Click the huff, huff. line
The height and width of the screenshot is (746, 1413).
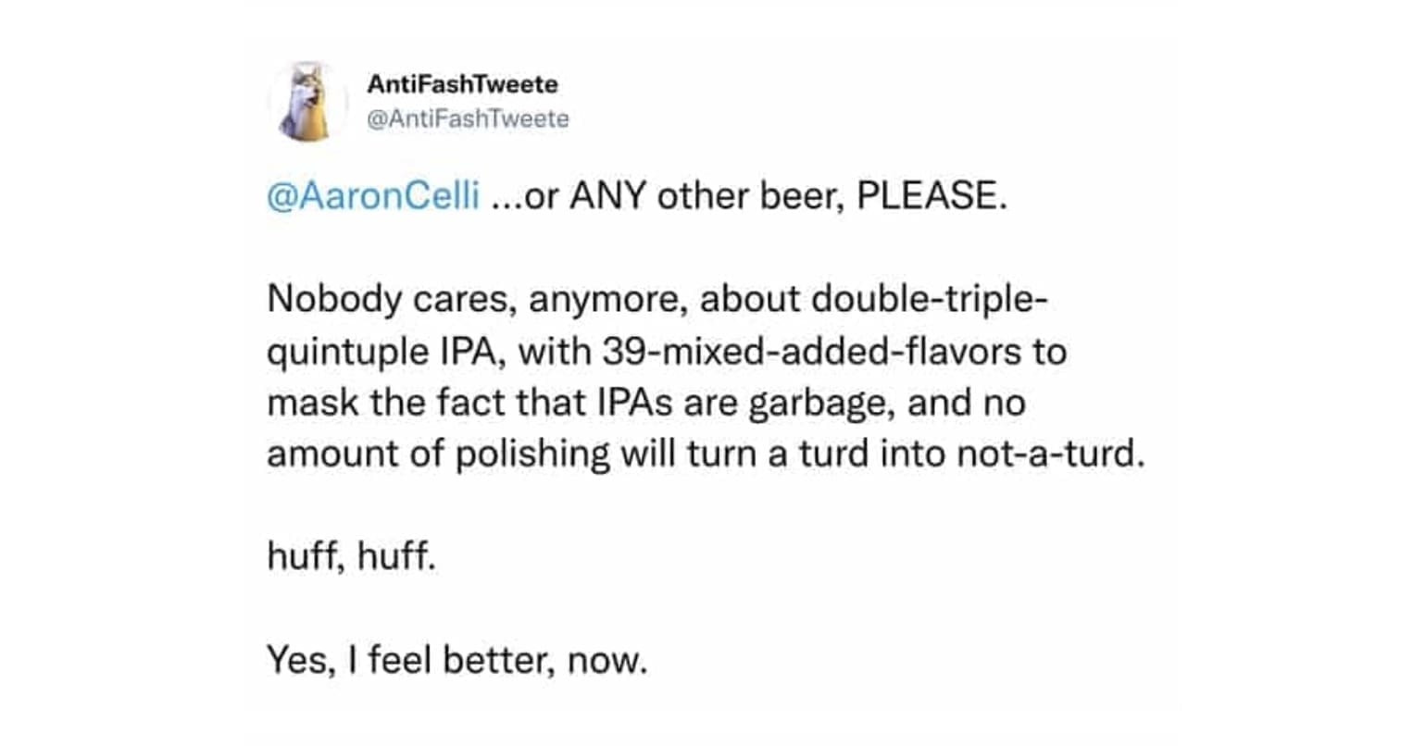351,557
